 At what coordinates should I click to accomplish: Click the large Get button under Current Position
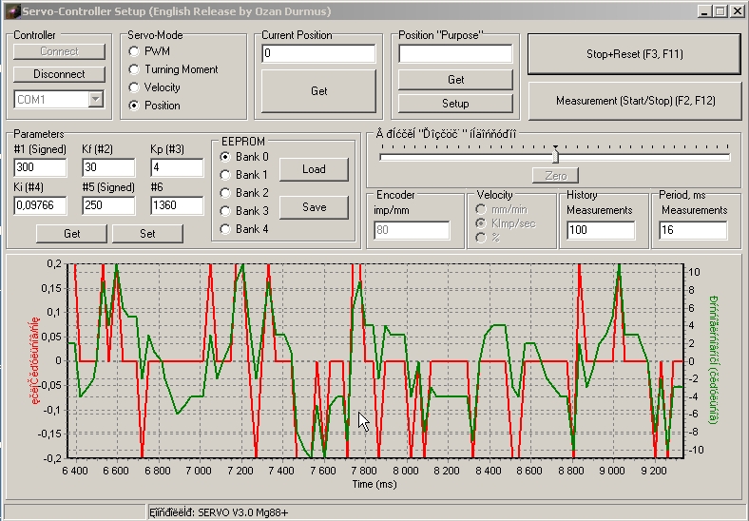pyautogui.click(x=319, y=91)
